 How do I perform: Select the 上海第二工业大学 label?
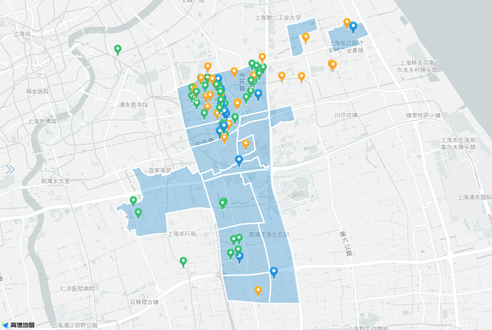(278, 18)
